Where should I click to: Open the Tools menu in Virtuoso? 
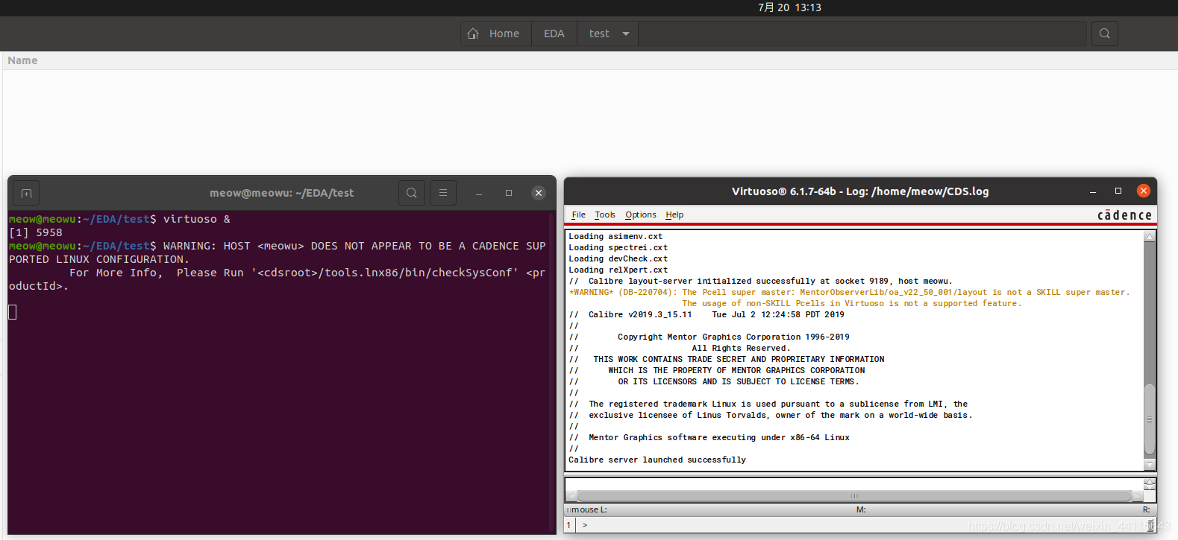point(605,215)
